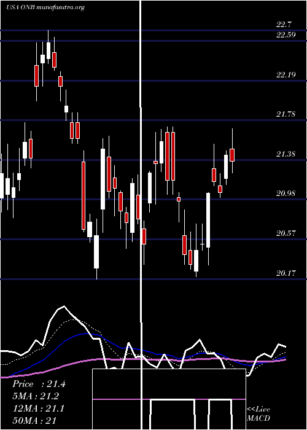
Task: Click the '50MA : 21' readout
Action: pos(34,420)
